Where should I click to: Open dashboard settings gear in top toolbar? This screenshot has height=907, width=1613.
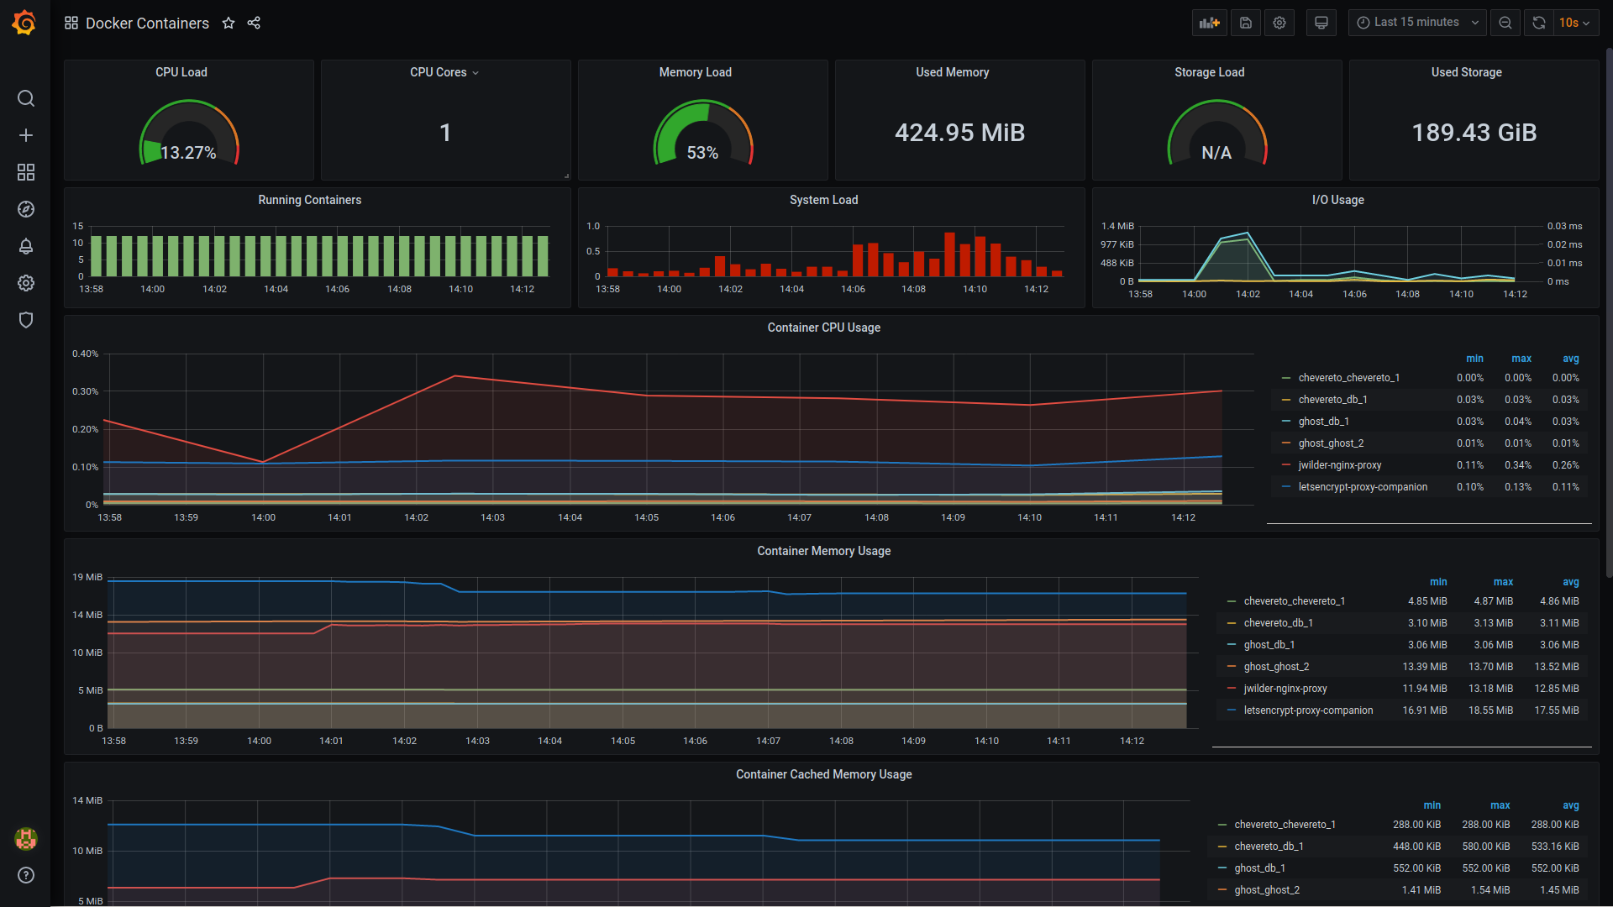click(x=1279, y=23)
